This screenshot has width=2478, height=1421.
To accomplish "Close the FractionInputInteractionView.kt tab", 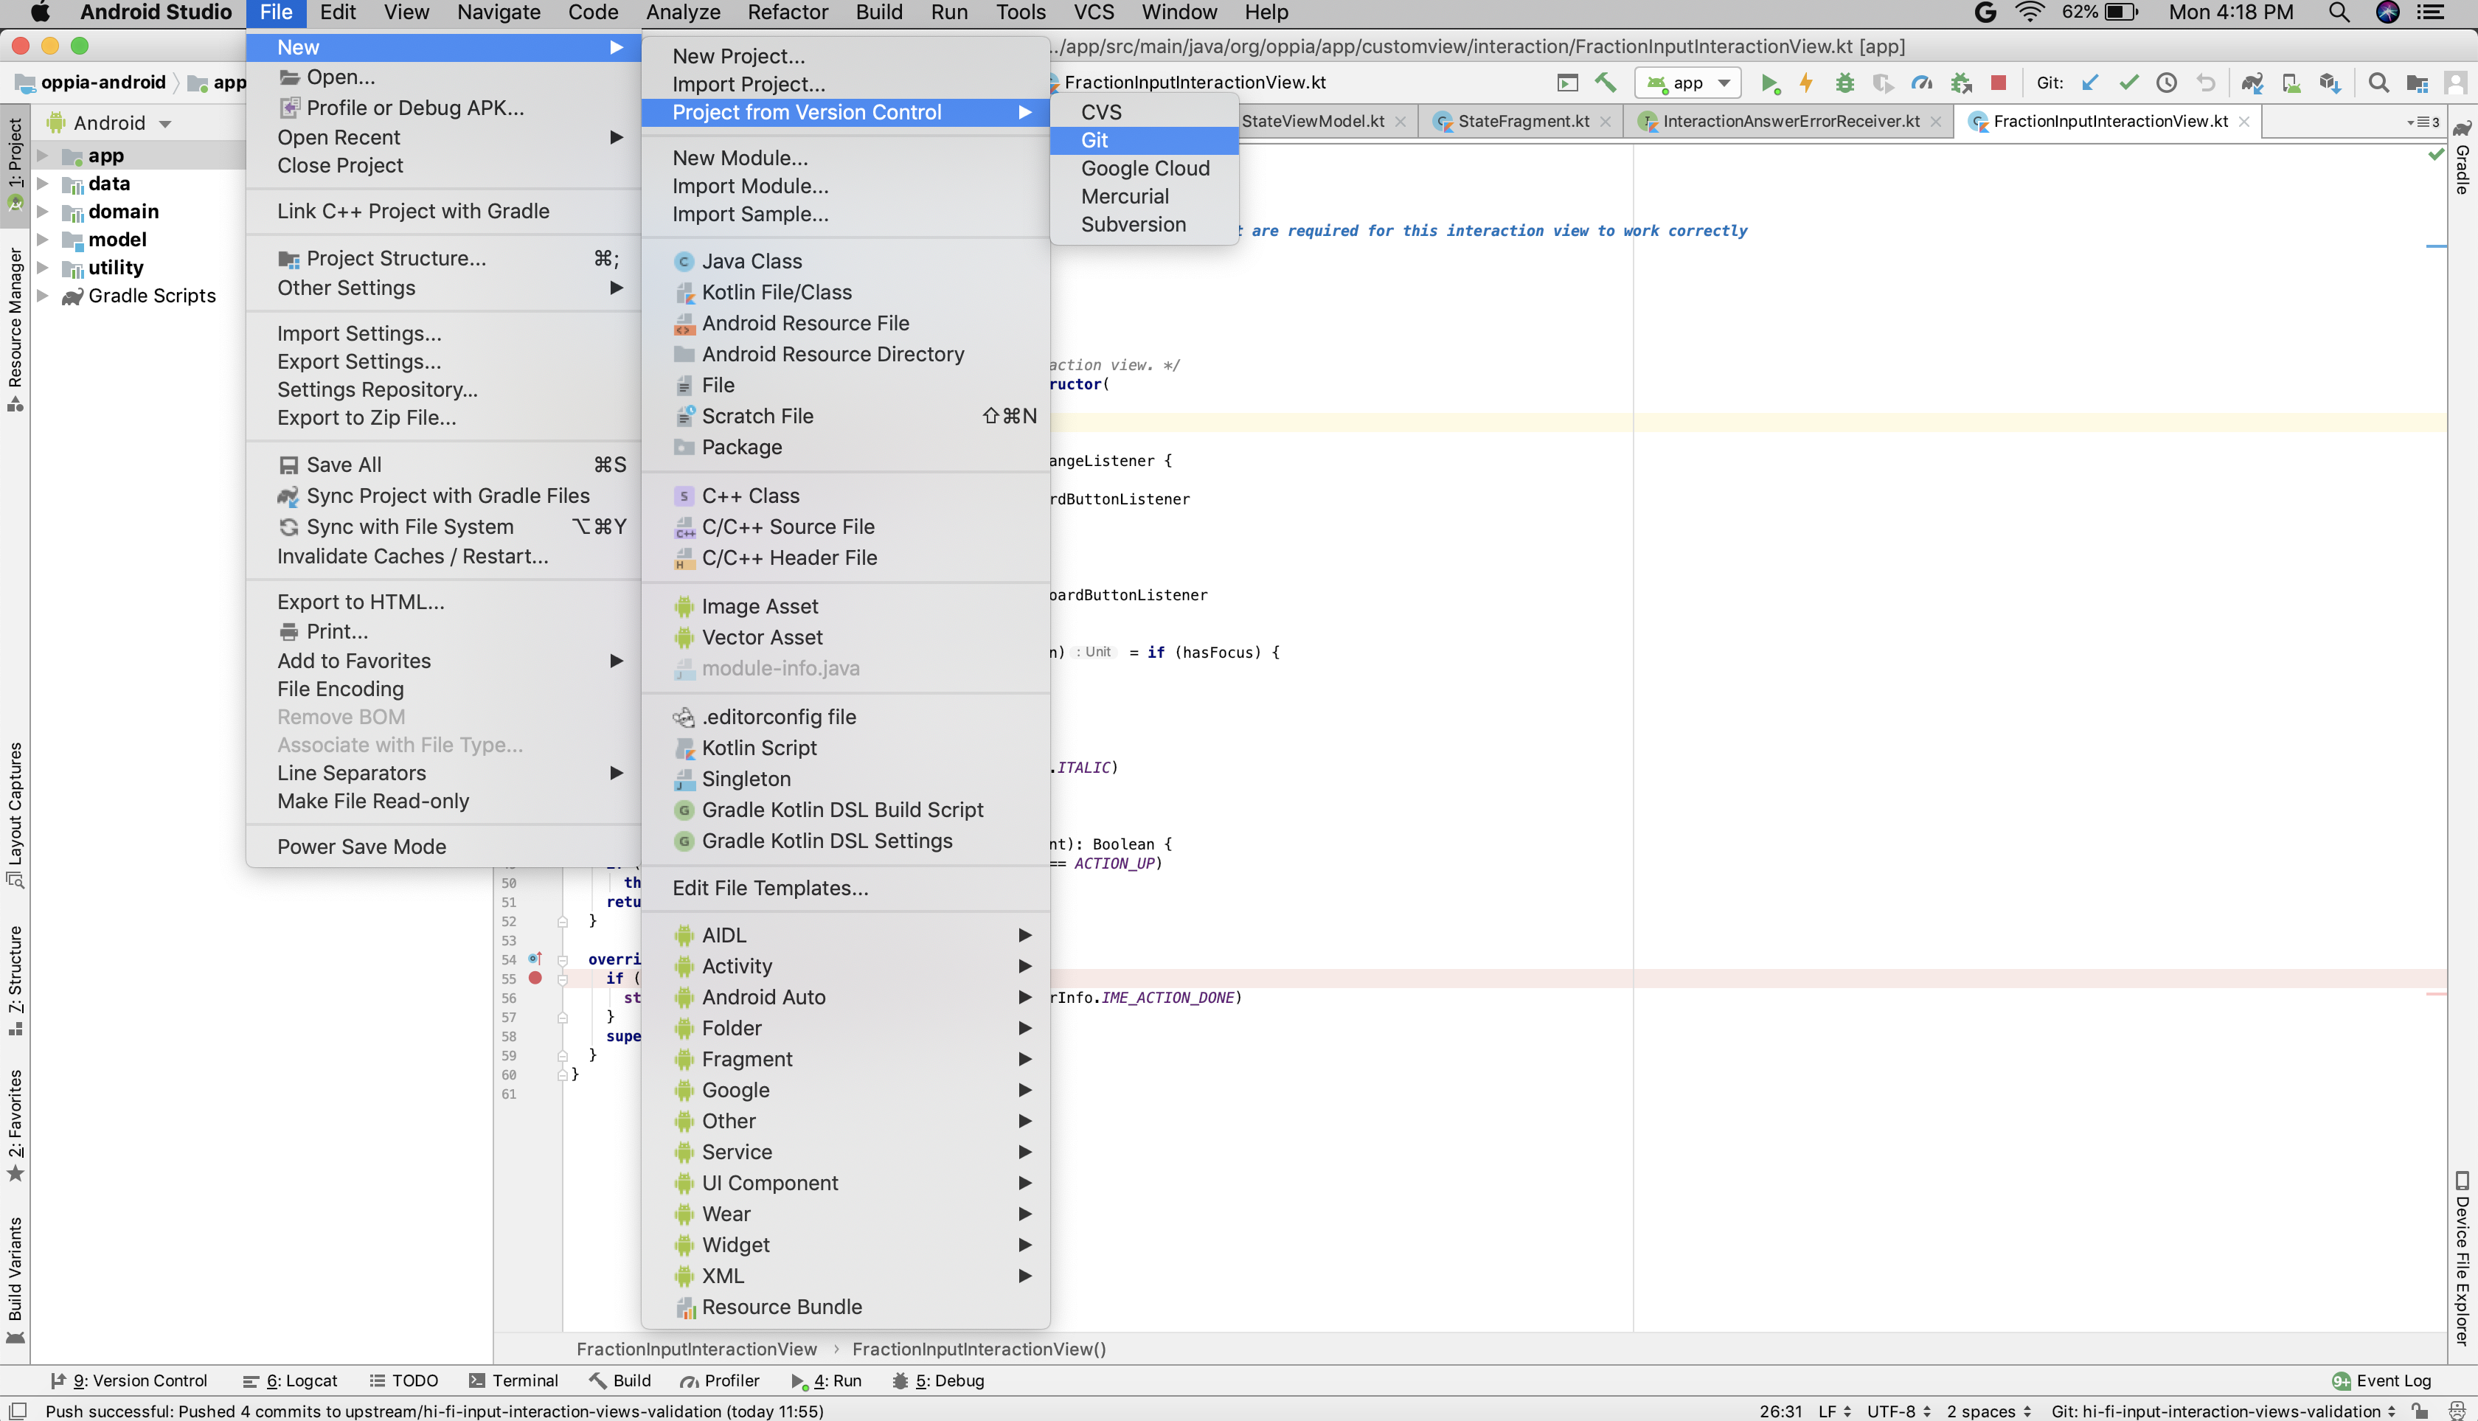I will [x=2243, y=121].
